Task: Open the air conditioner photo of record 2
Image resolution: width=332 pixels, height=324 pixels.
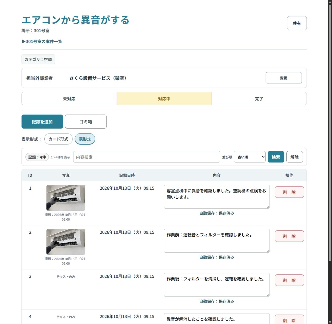Action: (x=66, y=242)
